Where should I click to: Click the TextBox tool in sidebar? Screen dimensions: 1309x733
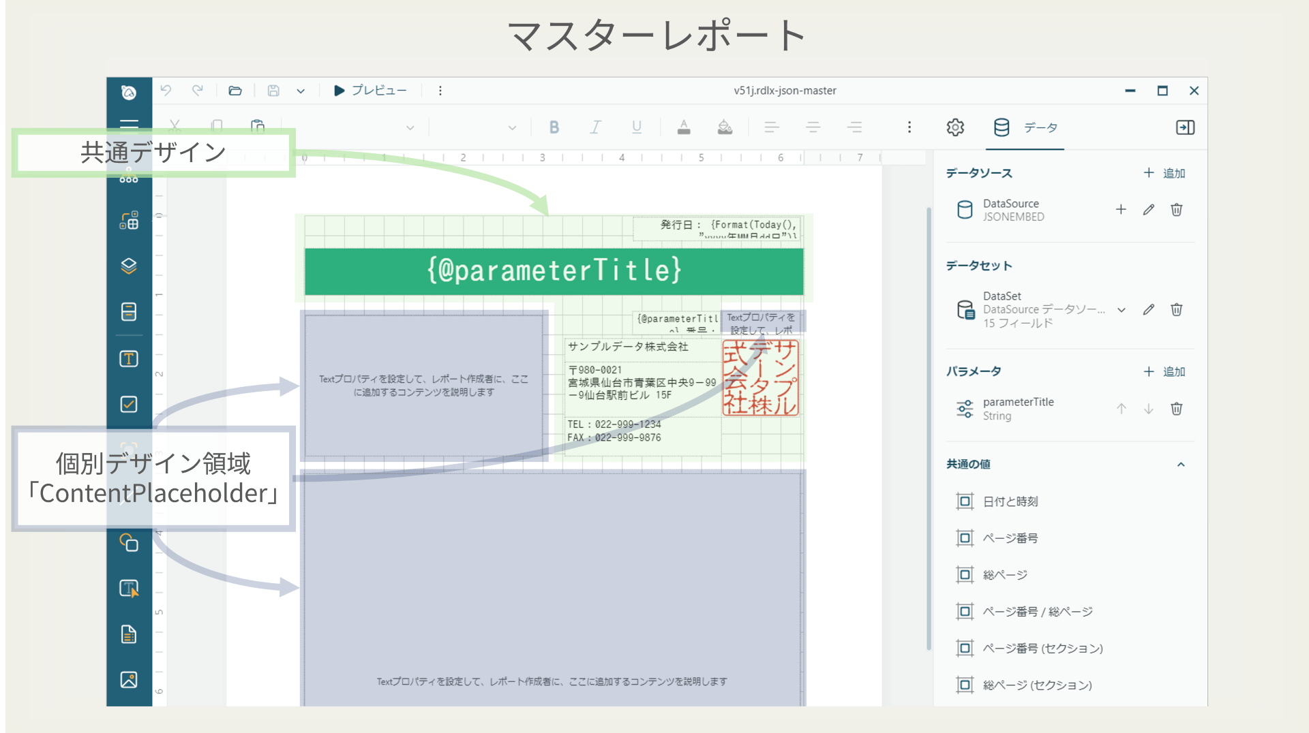129,359
